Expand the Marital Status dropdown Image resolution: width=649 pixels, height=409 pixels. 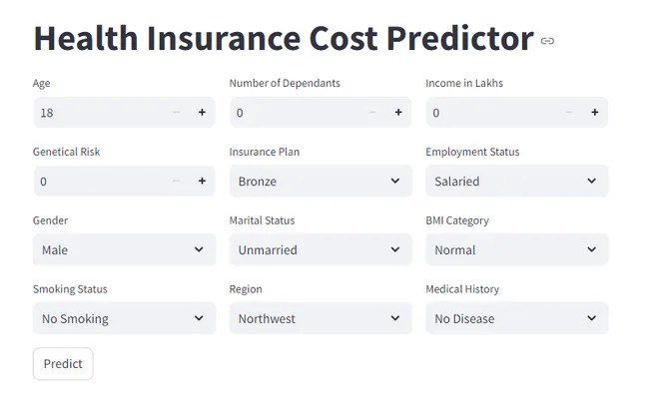pos(321,249)
